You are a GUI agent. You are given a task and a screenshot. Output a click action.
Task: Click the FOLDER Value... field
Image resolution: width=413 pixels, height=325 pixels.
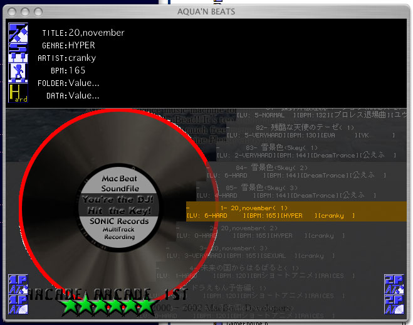(84, 83)
